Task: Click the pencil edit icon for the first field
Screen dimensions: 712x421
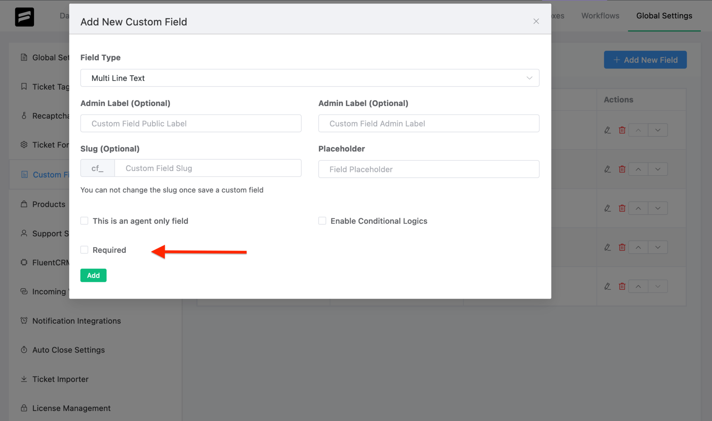Action: [x=607, y=130]
